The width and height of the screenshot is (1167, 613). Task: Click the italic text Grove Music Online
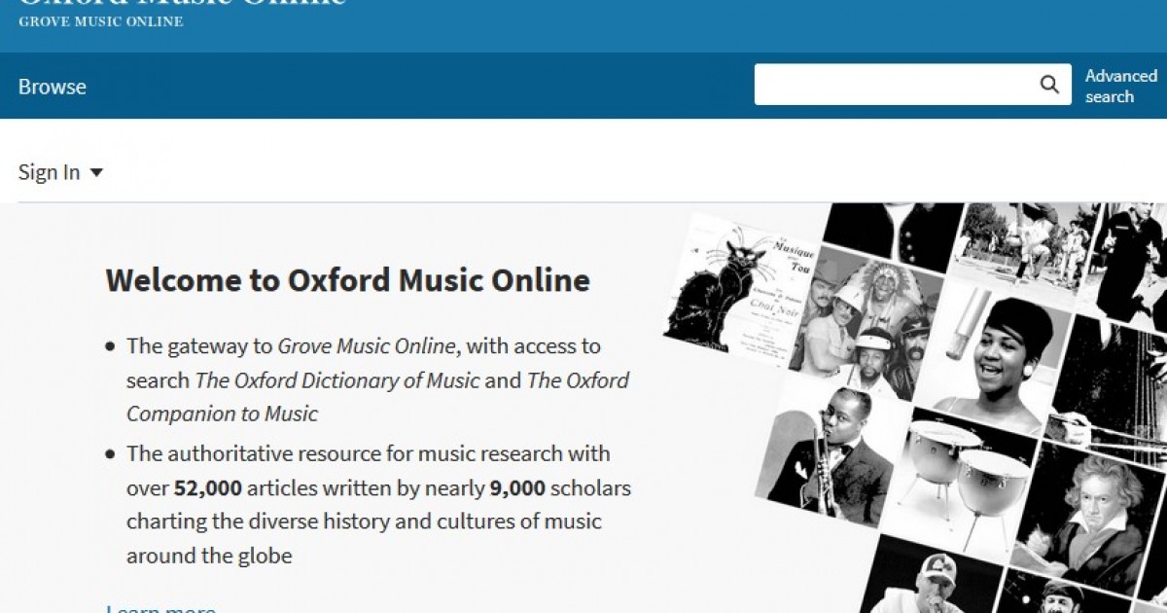(x=368, y=345)
